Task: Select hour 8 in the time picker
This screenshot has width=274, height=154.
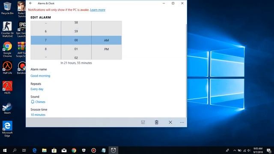Action: point(46,49)
